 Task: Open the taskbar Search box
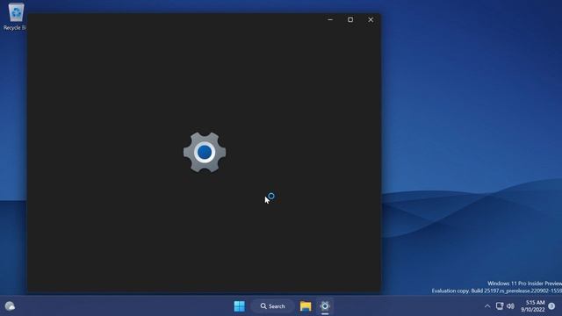(273, 306)
